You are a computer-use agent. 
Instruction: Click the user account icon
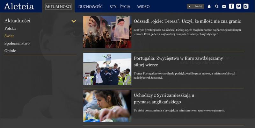click(209, 6)
